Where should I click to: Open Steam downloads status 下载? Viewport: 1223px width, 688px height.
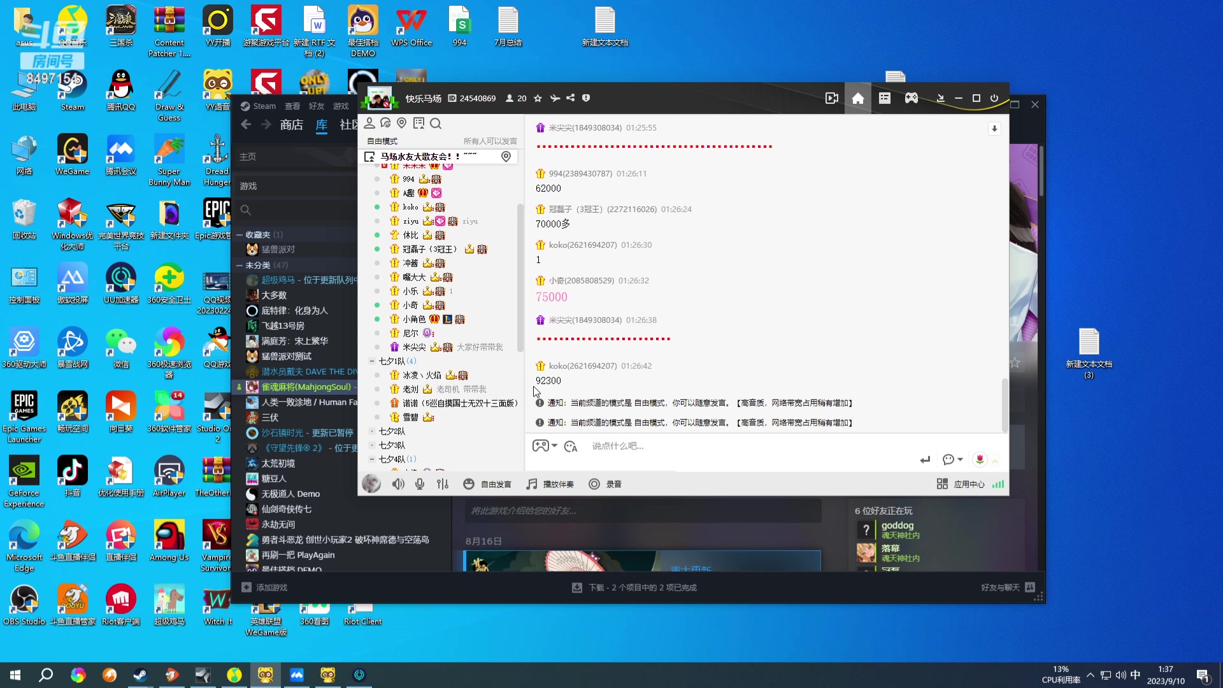pos(634,587)
